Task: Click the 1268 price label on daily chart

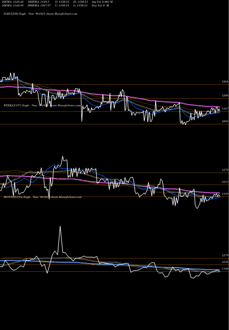Action: pyautogui.click(x=225, y=82)
